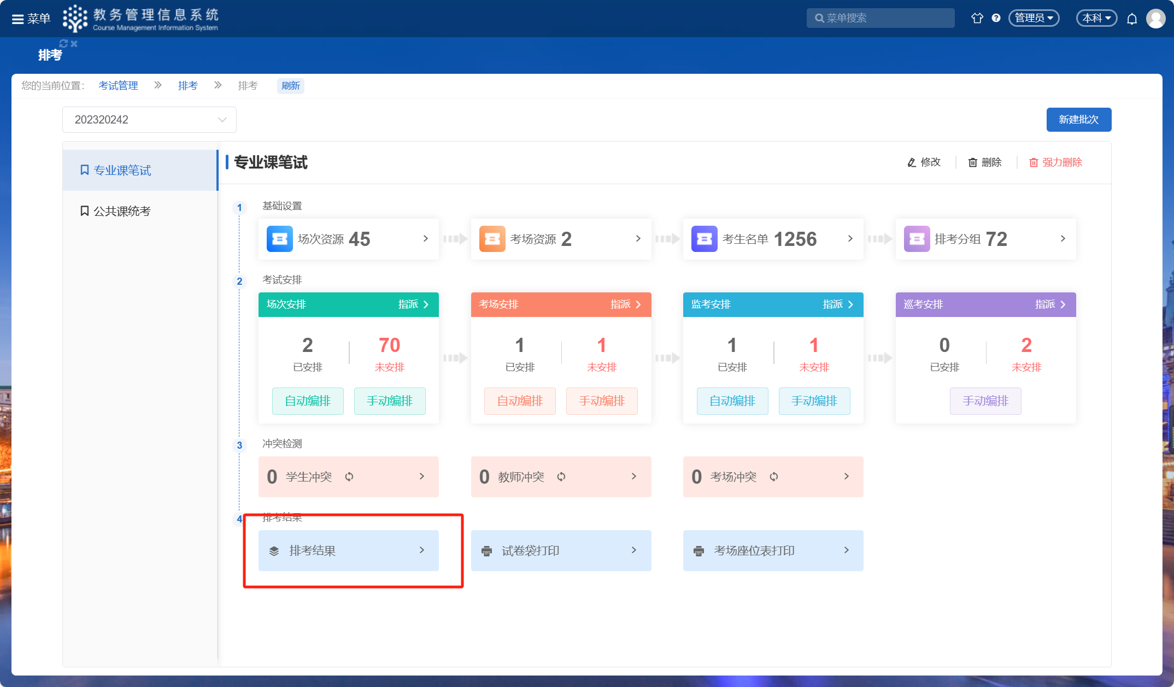Select 公共课统考 in the sidebar
The image size is (1174, 687).
coord(121,211)
